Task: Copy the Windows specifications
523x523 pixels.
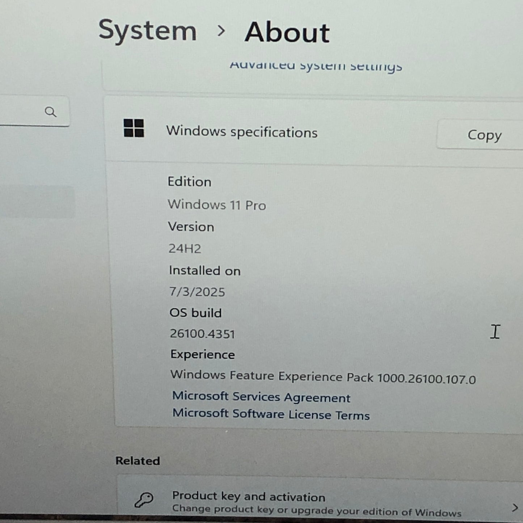Action: click(x=484, y=135)
